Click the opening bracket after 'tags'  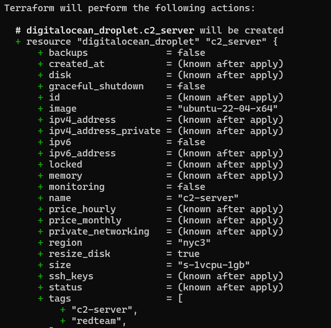pyautogui.click(x=180, y=299)
